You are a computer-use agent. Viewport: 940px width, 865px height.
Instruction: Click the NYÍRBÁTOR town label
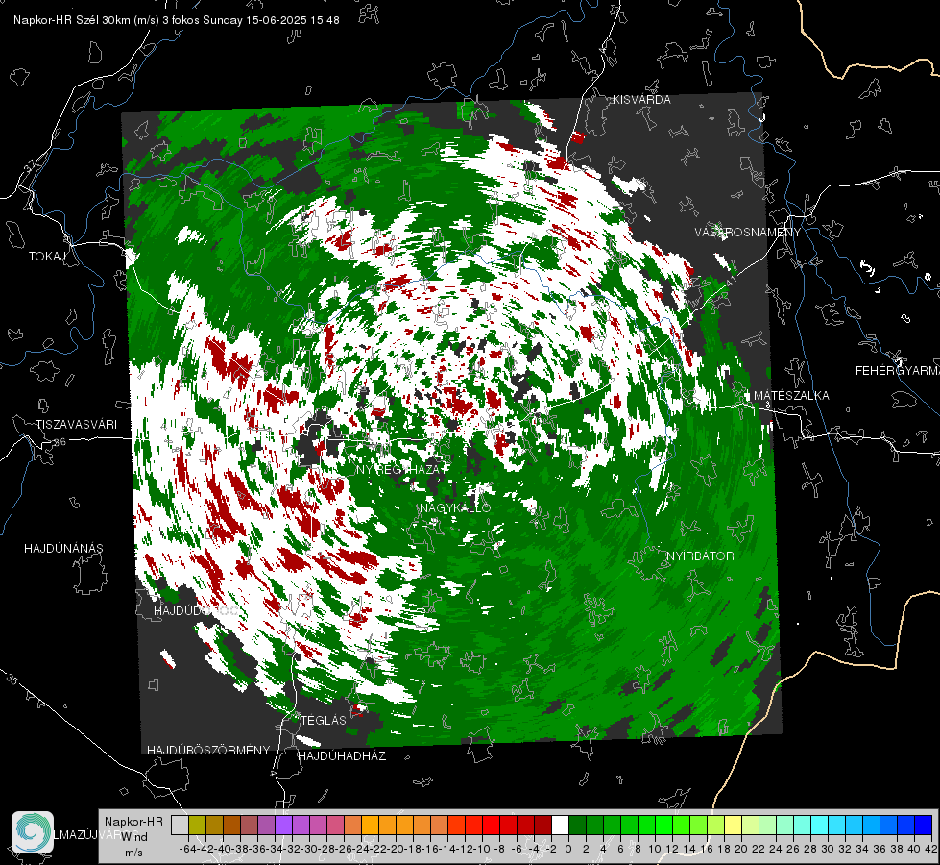[700, 556]
